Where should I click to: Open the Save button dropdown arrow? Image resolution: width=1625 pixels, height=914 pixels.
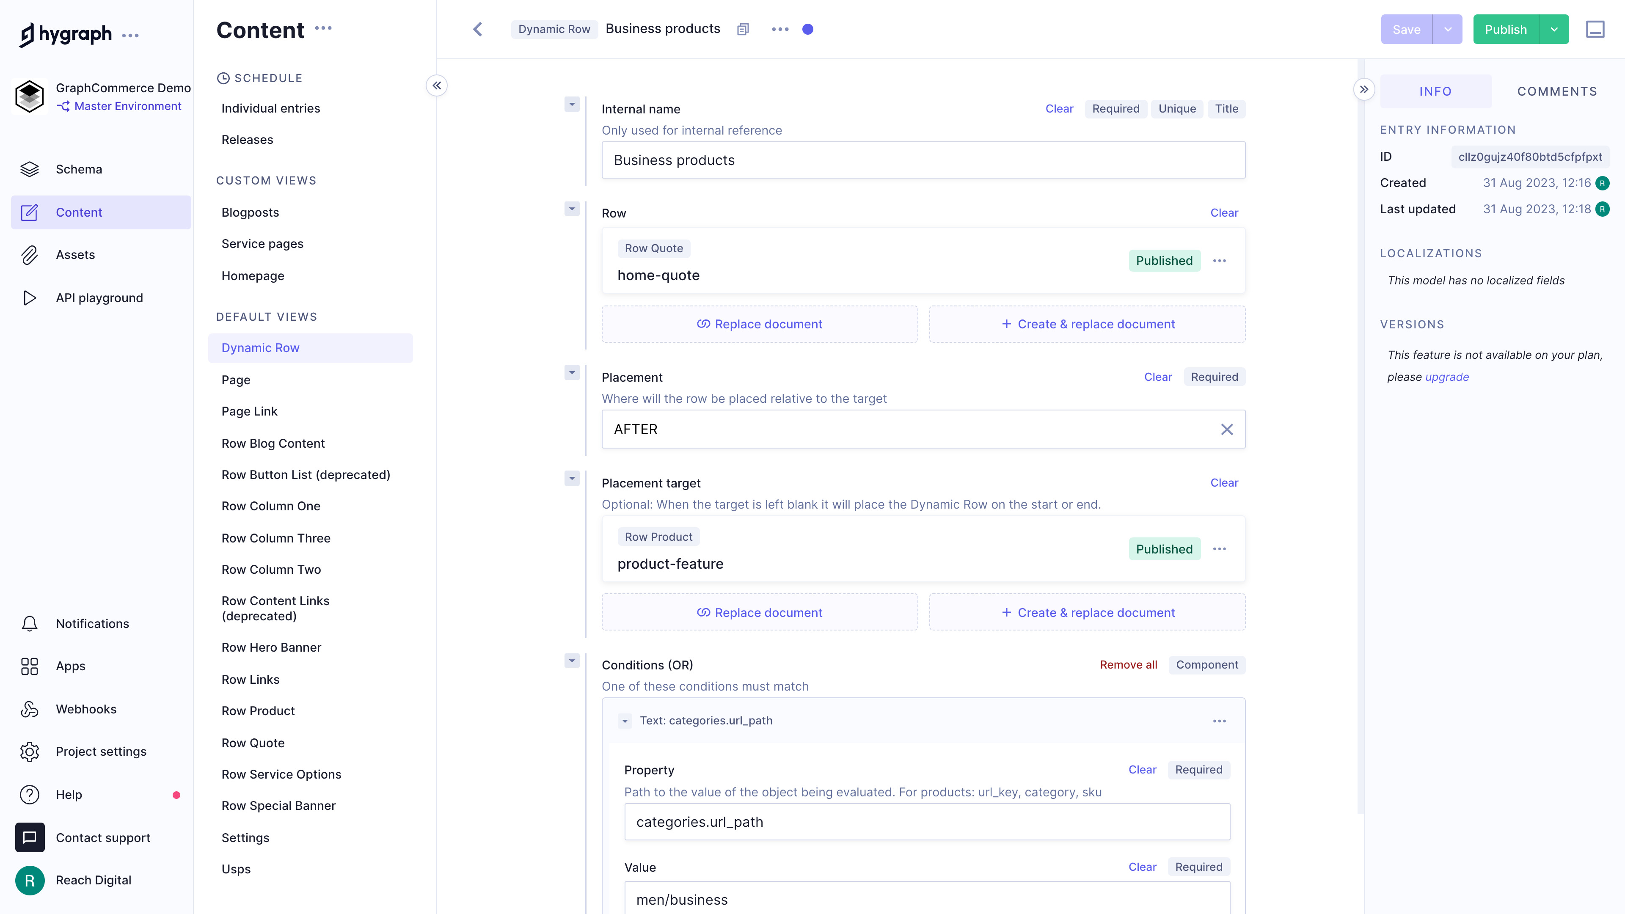click(x=1448, y=29)
